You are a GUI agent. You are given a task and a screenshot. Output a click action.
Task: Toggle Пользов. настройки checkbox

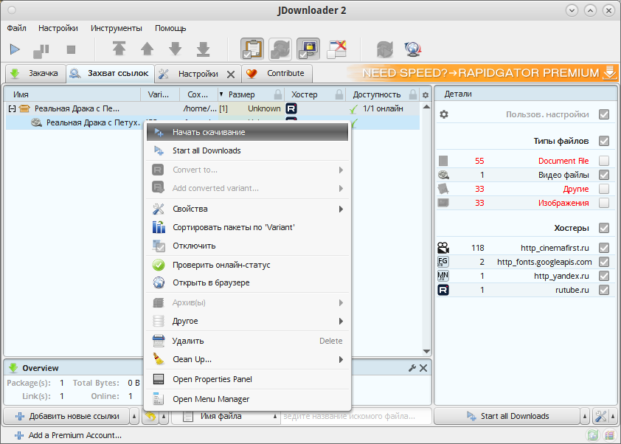(604, 114)
